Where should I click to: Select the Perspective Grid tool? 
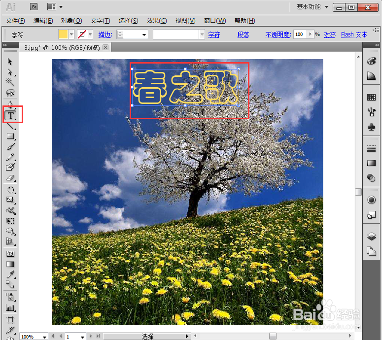pyautogui.click(x=10, y=241)
